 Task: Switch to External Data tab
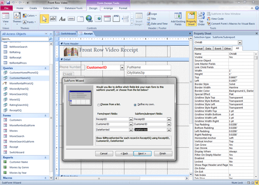pyautogui.click(x=51, y=8)
